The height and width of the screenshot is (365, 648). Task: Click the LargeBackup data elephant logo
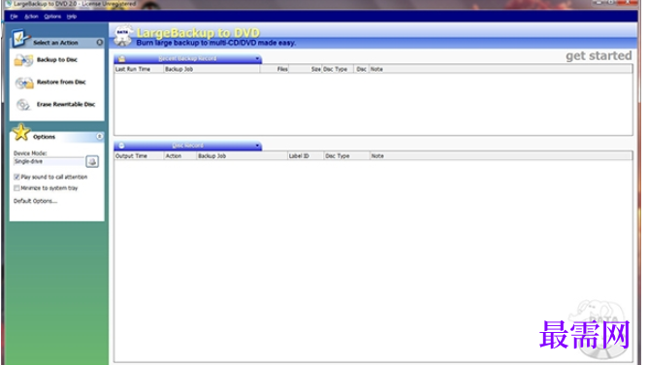pyautogui.click(x=123, y=36)
